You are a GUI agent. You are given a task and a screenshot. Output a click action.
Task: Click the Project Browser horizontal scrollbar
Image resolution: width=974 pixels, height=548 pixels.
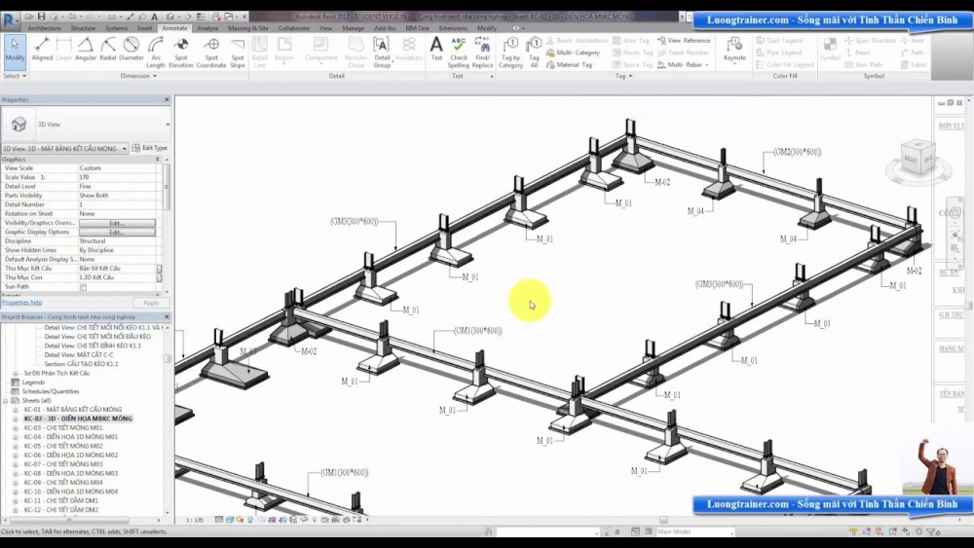point(69,520)
